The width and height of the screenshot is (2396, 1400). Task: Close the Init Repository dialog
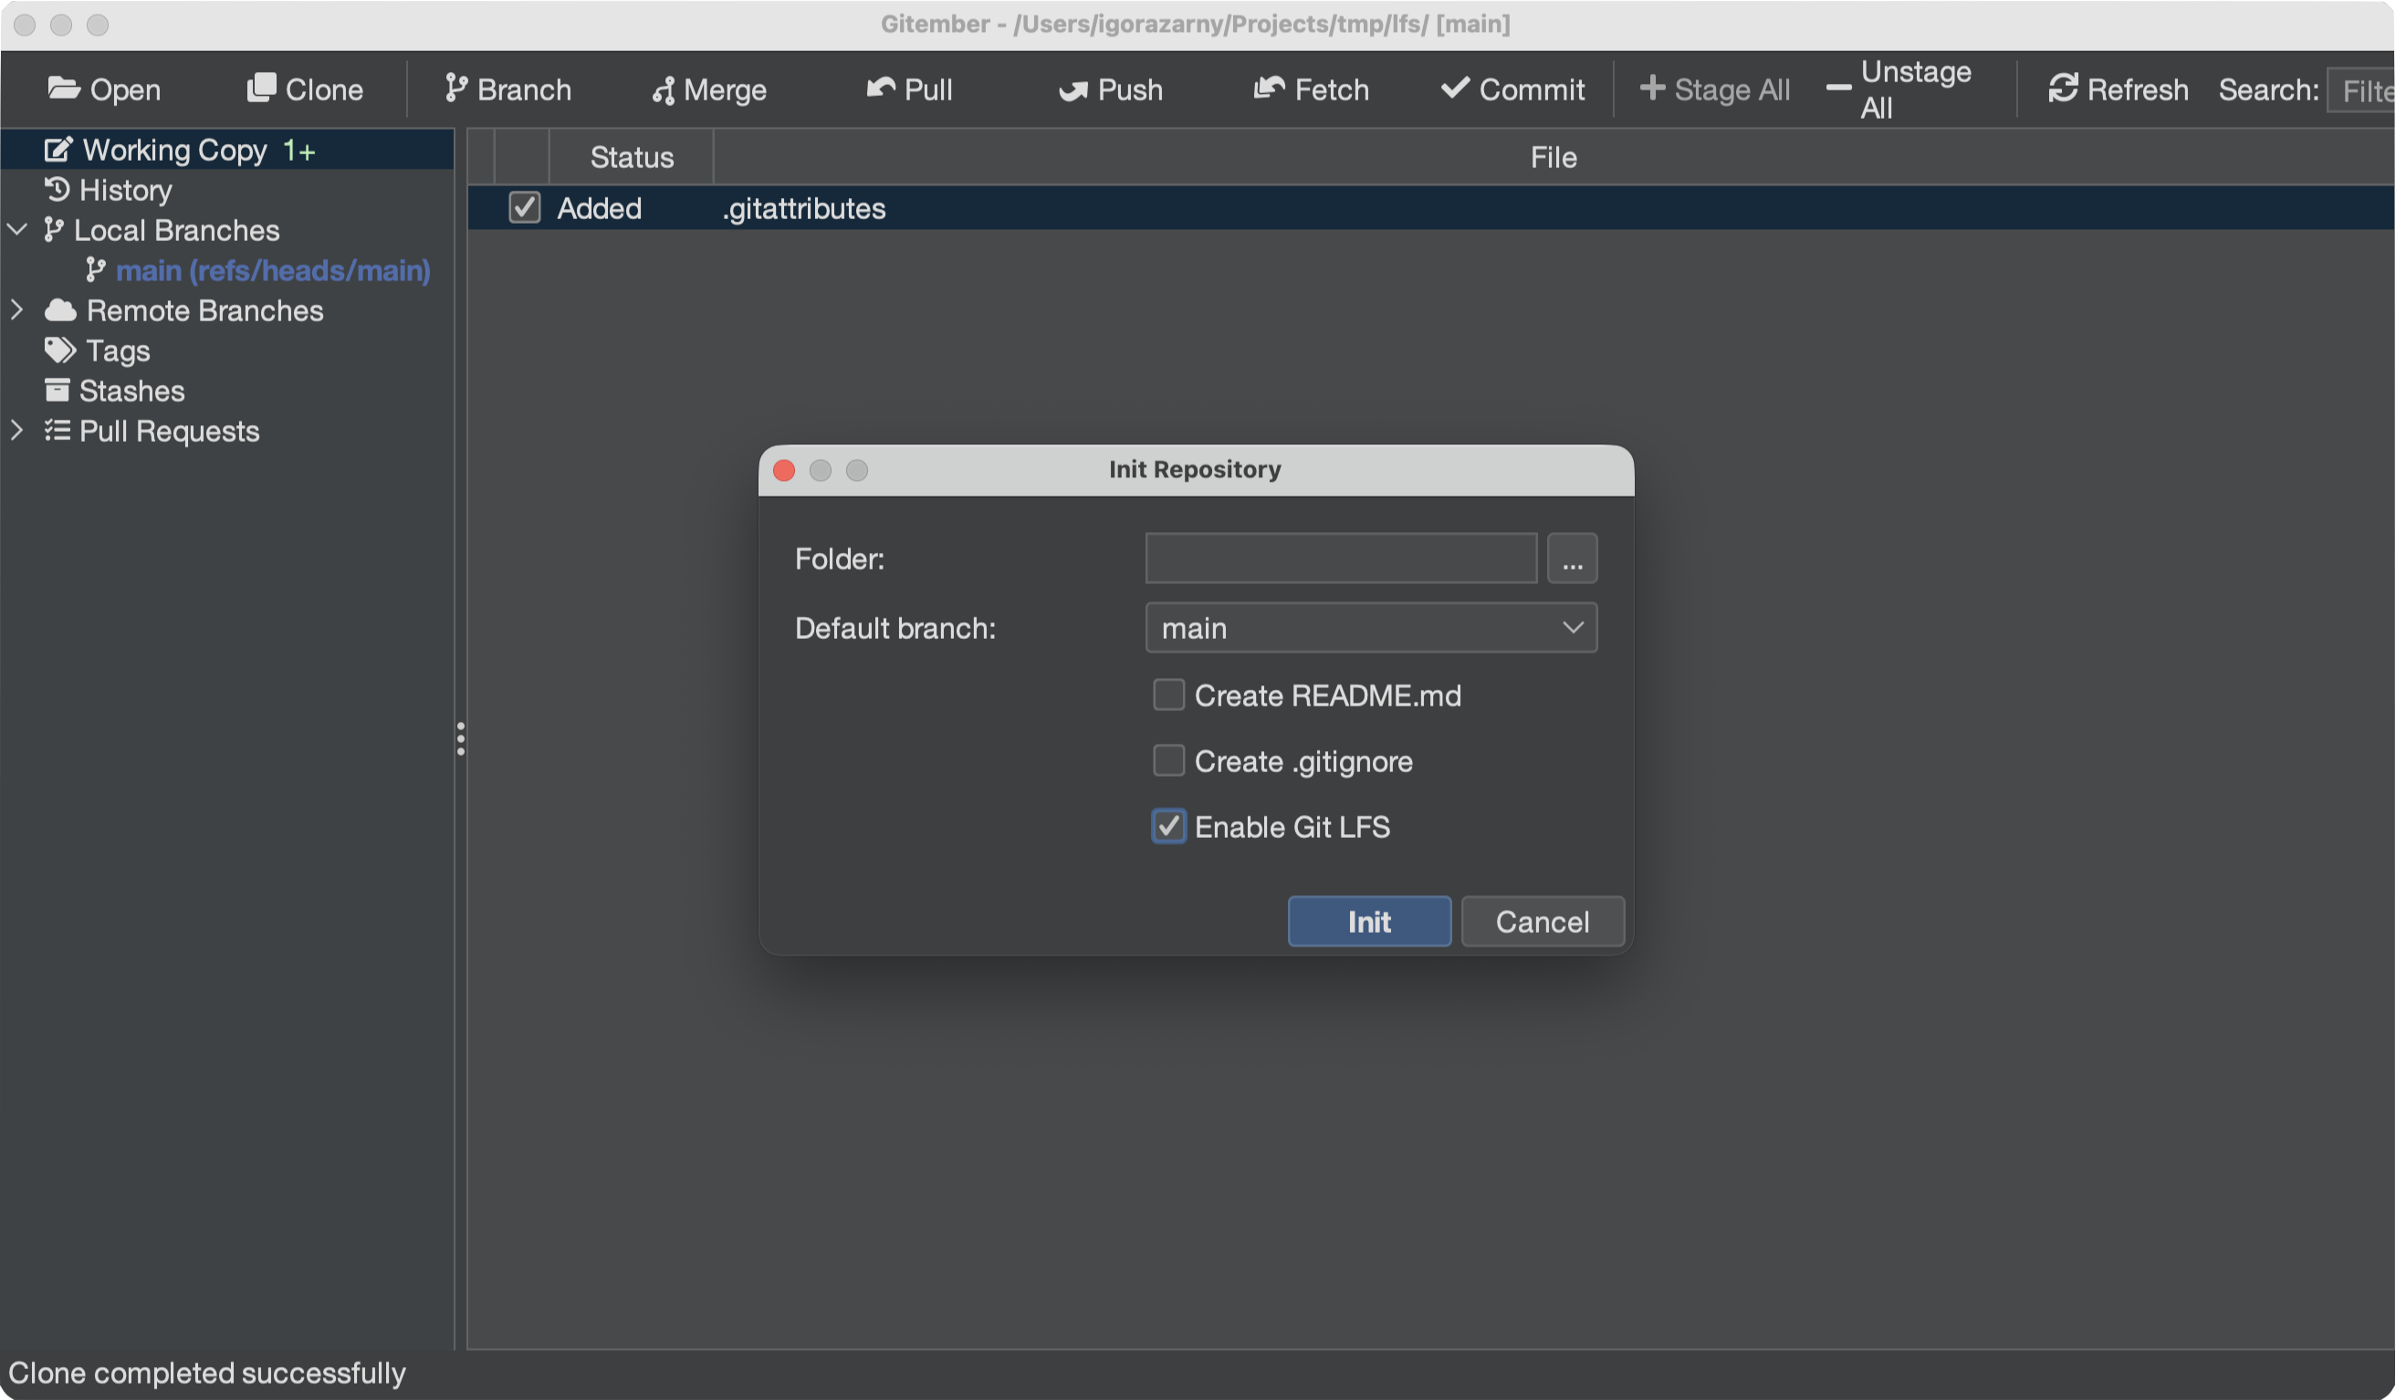[784, 469]
